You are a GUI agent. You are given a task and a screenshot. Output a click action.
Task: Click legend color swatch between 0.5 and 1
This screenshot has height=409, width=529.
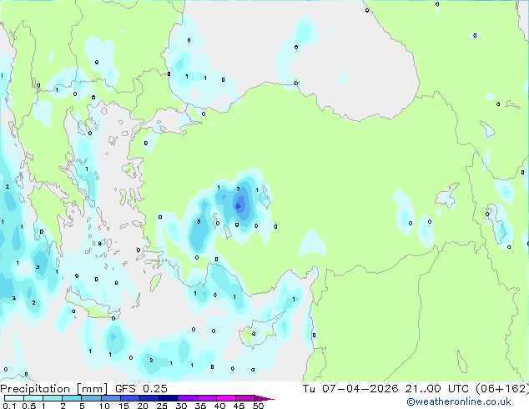tap(33, 398)
